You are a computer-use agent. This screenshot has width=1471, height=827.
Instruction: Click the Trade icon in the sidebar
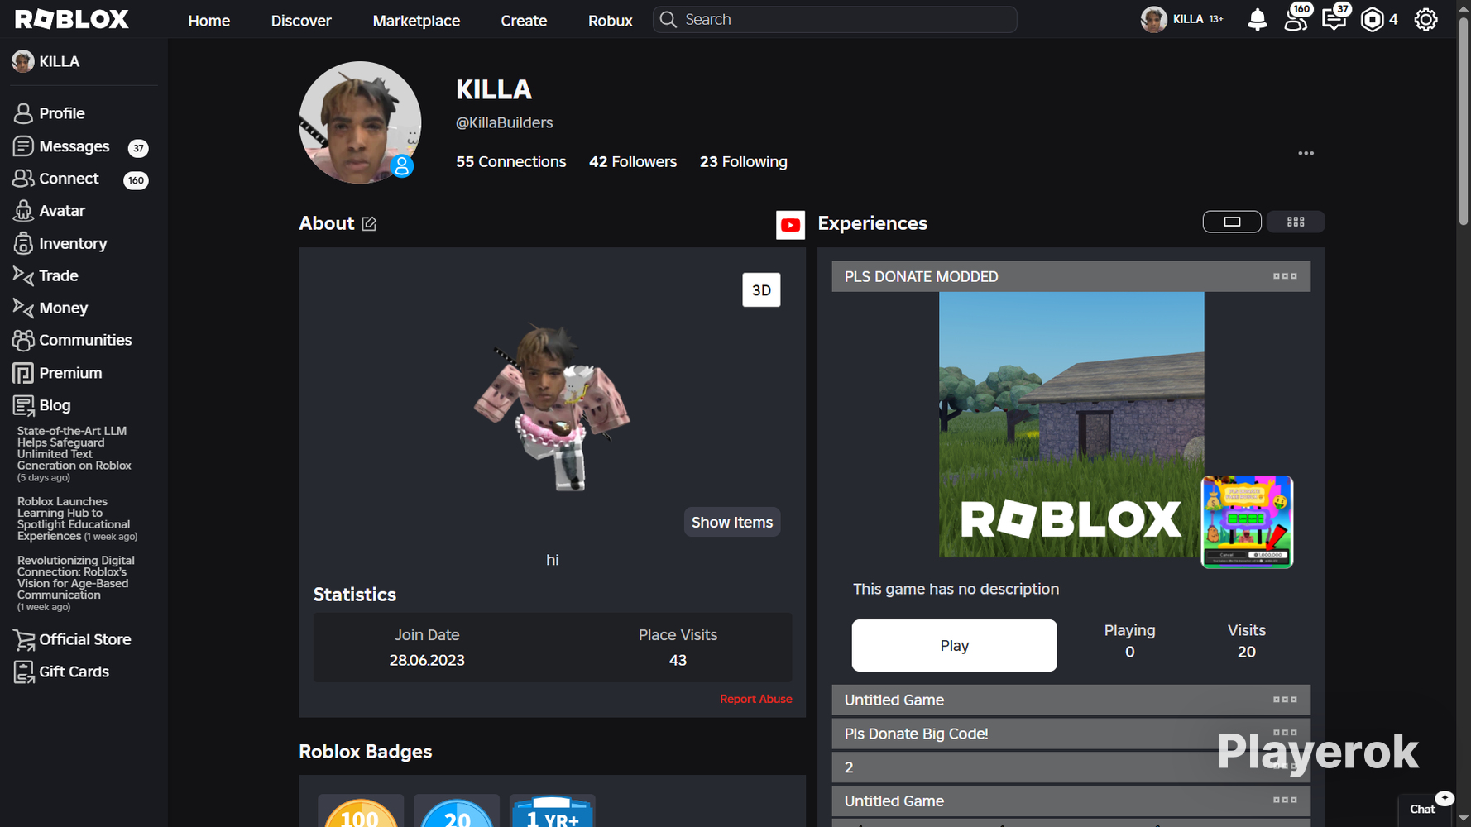click(x=23, y=275)
